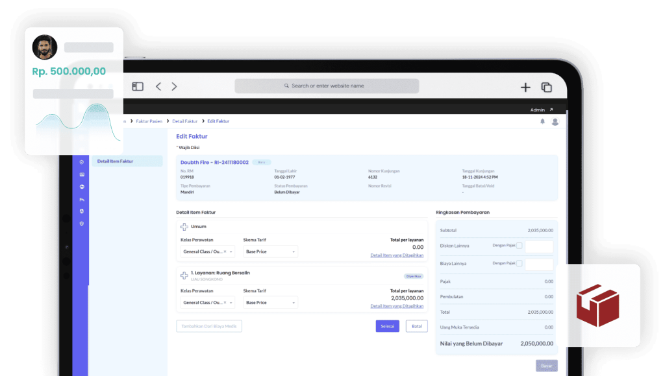Image resolution: width=665 pixels, height=376 pixels.
Task: Open Detail Item yang Ditagihkan link
Action: pos(397,255)
